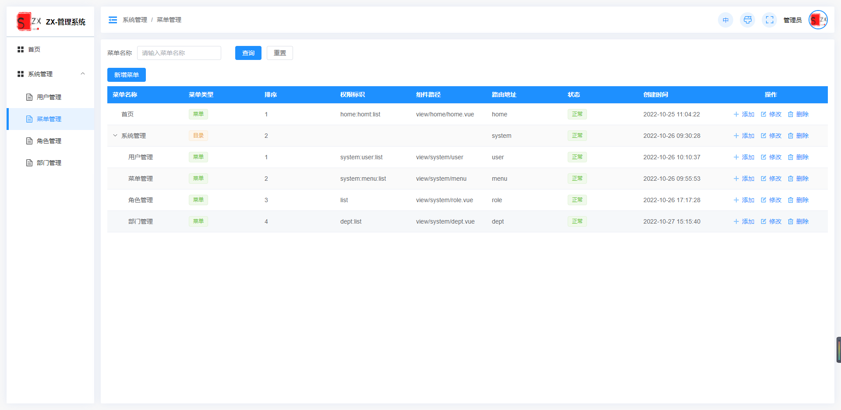
Task: Click 修改 in the 角色管理 row
Action: pyautogui.click(x=771, y=200)
